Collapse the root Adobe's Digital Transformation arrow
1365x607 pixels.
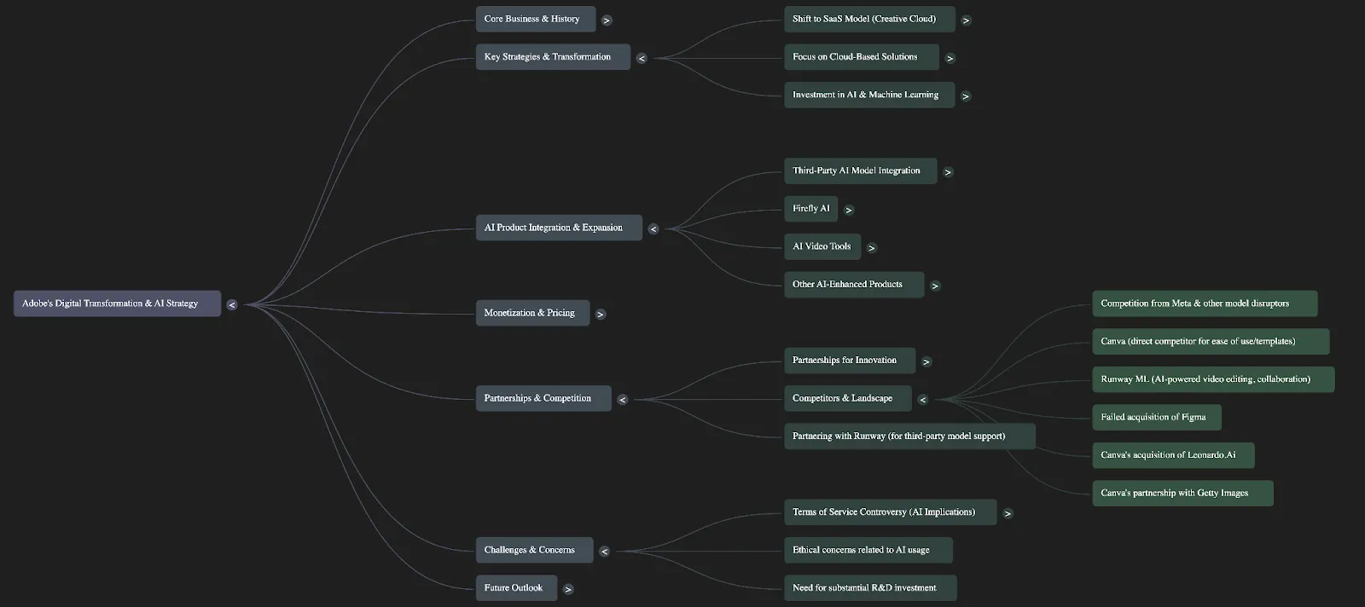[x=232, y=305]
